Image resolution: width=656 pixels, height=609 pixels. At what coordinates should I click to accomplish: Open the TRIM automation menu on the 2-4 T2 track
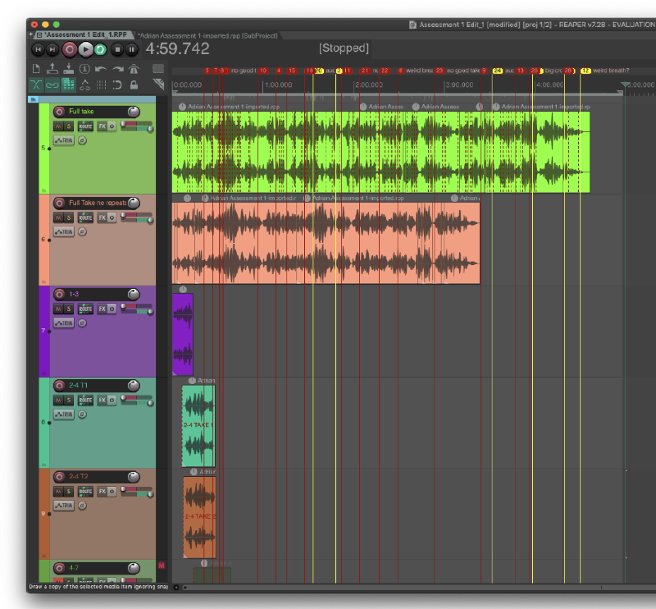pyautogui.click(x=64, y=506)
